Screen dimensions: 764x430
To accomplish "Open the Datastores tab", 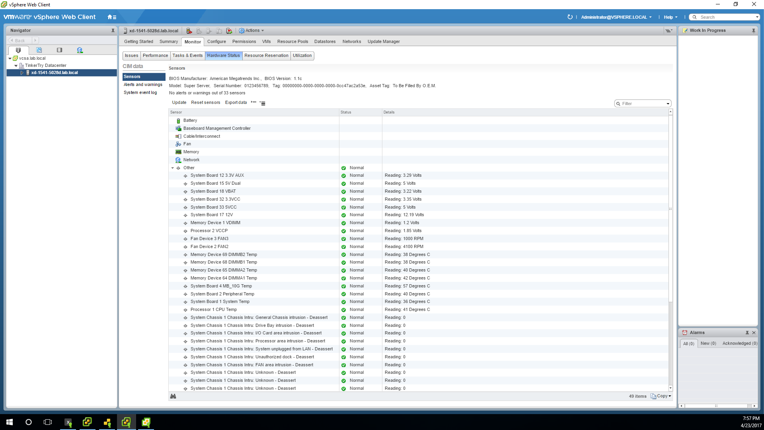I will click(x=325, y=41).
